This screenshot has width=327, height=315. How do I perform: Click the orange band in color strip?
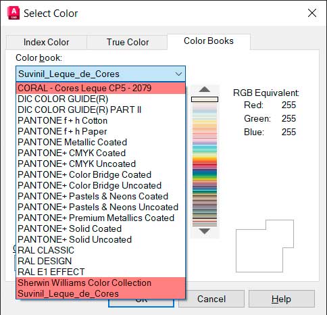205,160
